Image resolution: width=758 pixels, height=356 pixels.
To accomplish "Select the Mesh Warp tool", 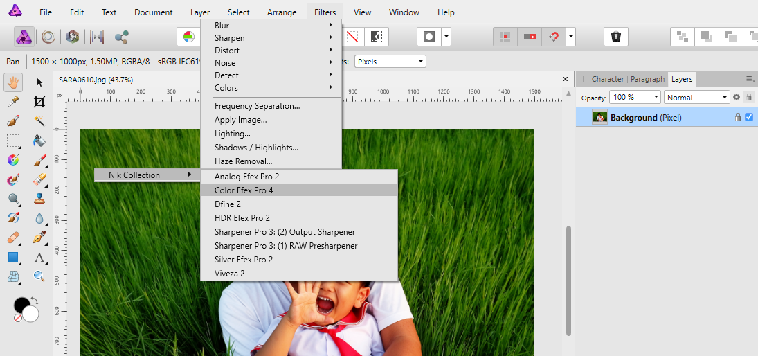I will [x=13, y=276].
